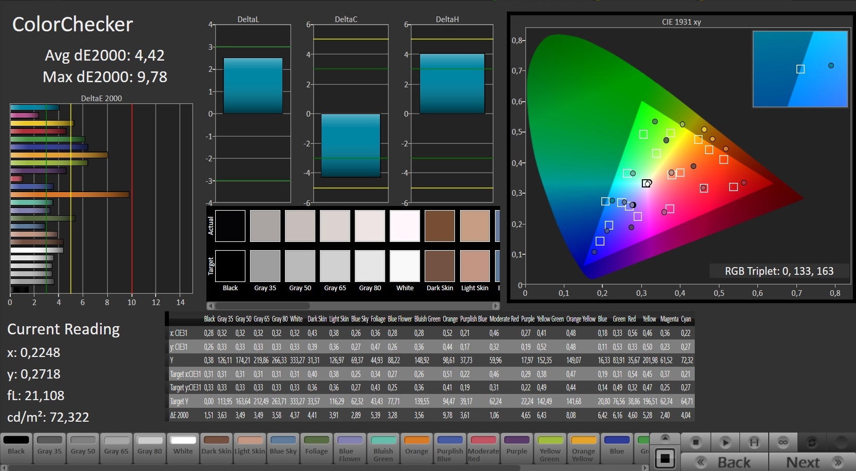Enable continuous read infinity icon

[x=783, y=442]
